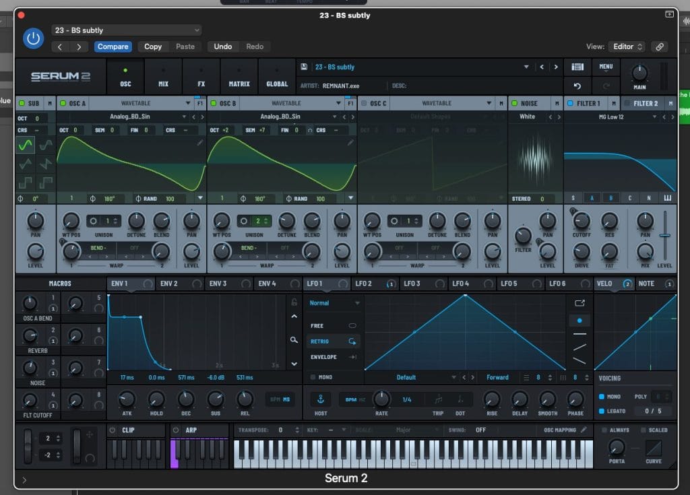Click the OSC A unison voices stepper
This screenshot has height=495, width=690.
point(115,221)
